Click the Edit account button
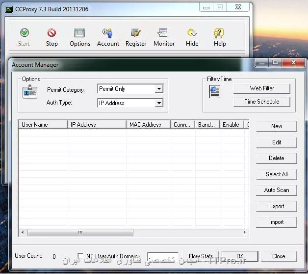This screenshot has height=274, width=308. (x=277, y=142)
